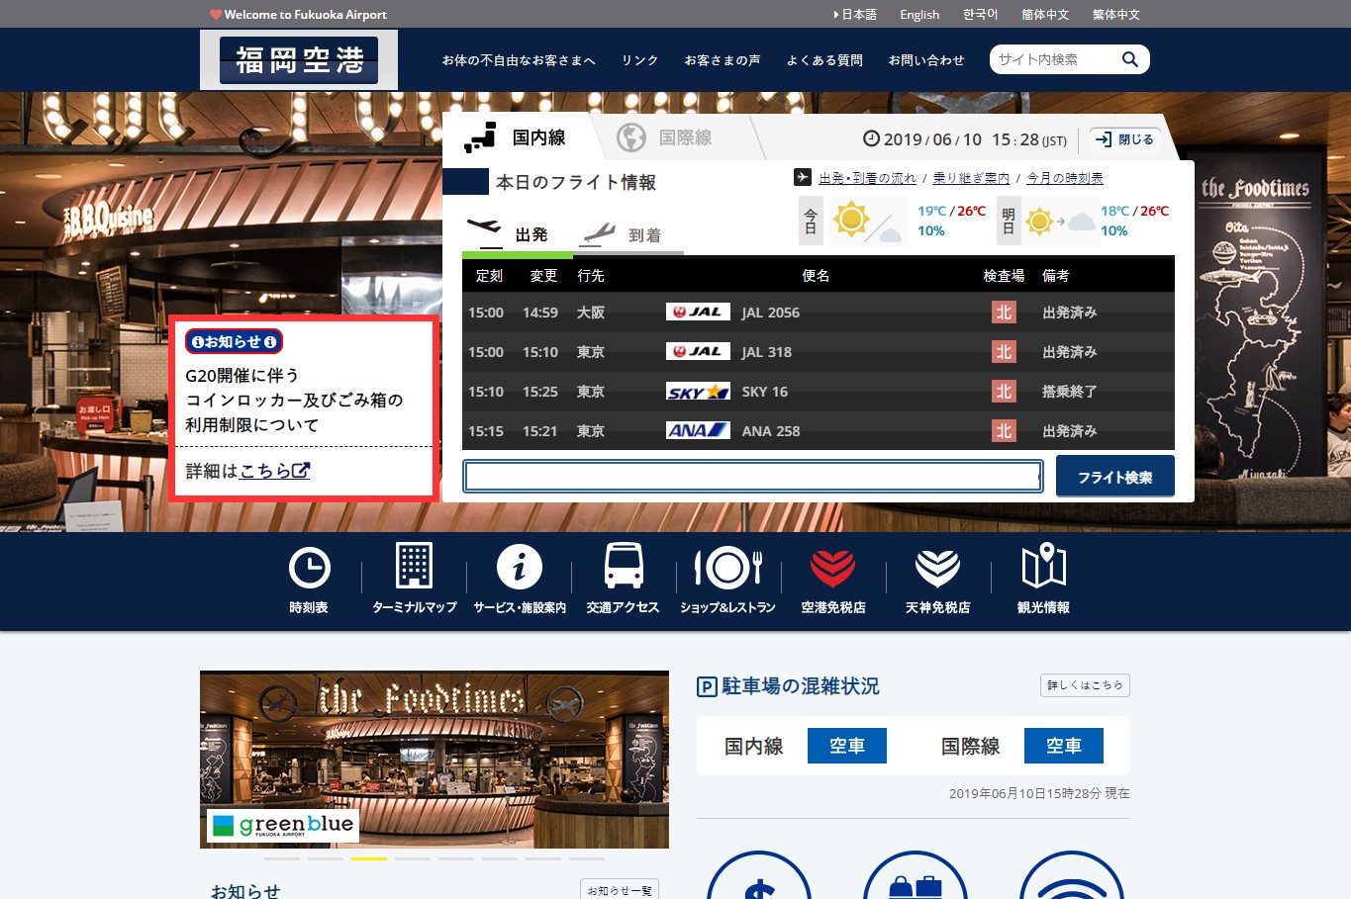Screen dimensions: 1351x899
Task: Open the Foodtimes greenblue banner image
Action: click(434, 760)
